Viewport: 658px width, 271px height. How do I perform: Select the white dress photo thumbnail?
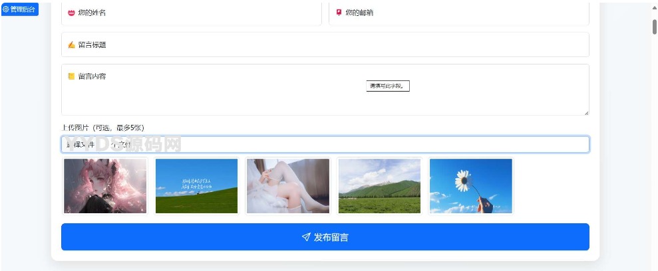click(x=287, y=186)
